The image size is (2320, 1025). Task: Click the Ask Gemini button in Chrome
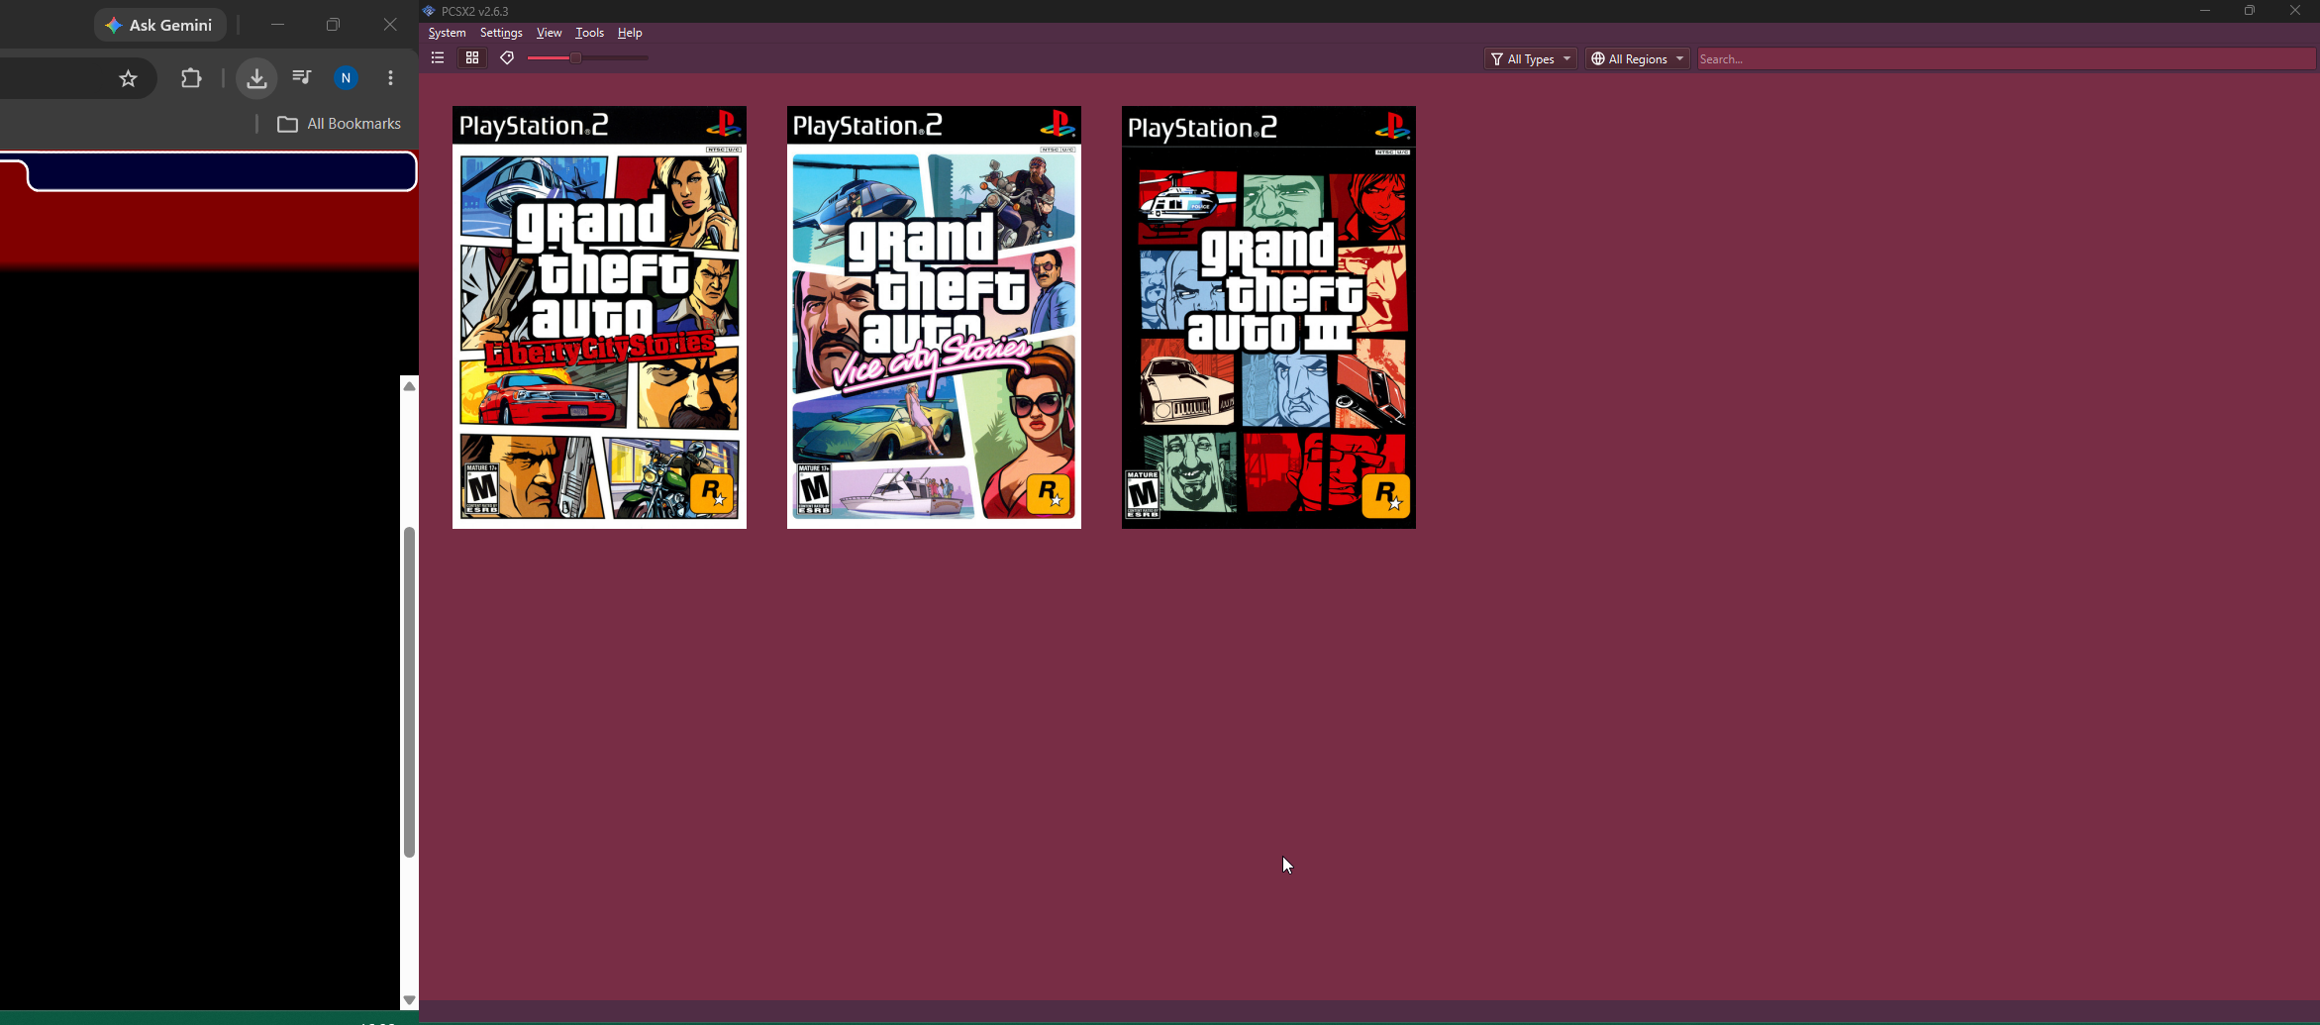(160, 25)
